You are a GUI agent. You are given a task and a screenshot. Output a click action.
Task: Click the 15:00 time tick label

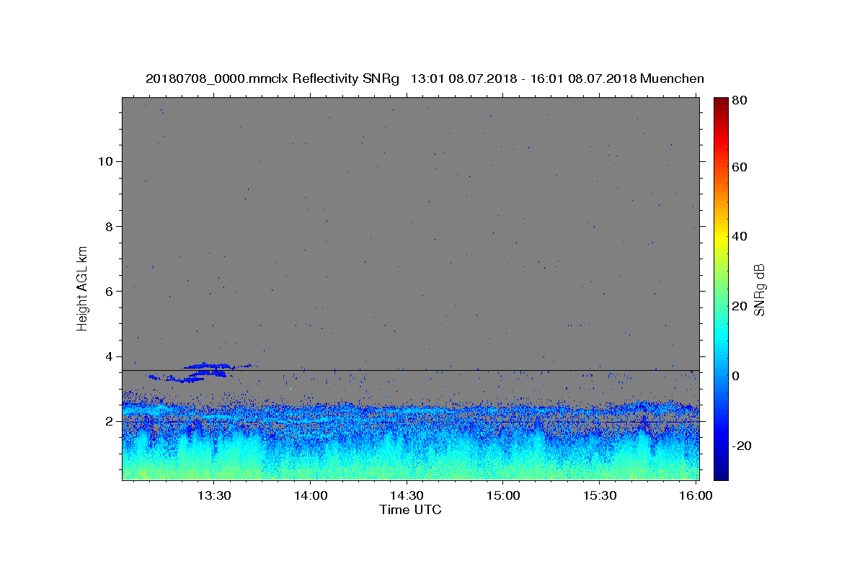click(x=503, y=495)
